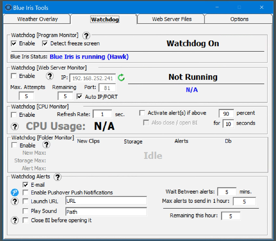
Task: Open Program Monitor help question mark
Action: coord(86,36)
